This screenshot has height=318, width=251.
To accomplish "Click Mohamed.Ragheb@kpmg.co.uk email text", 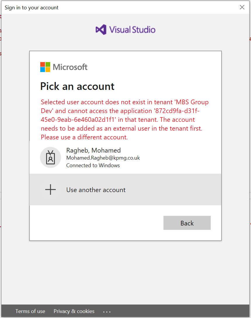I will click(x=103, y=158).
